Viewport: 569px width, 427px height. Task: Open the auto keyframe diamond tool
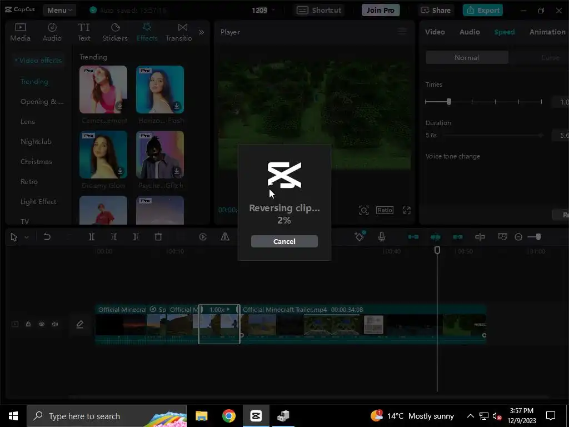click(360, 237)
